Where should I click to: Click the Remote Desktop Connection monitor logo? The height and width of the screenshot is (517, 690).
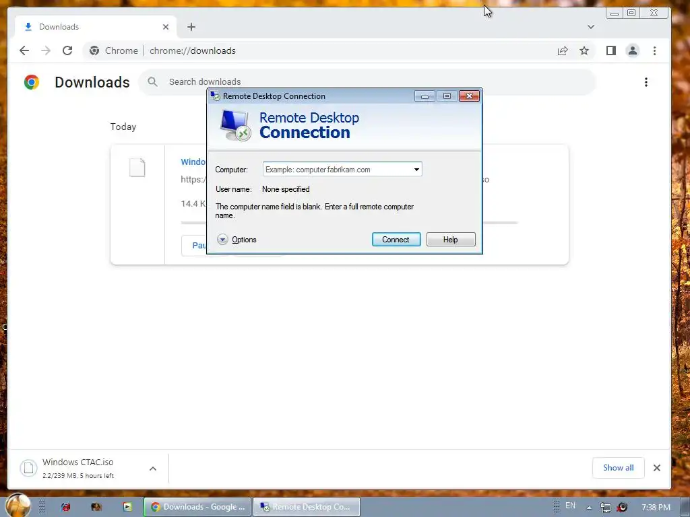click(x=235, y=125)
